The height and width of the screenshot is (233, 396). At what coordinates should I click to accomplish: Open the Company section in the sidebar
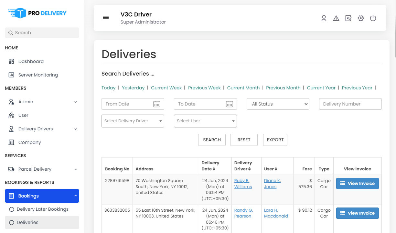(x=29, y=142)
